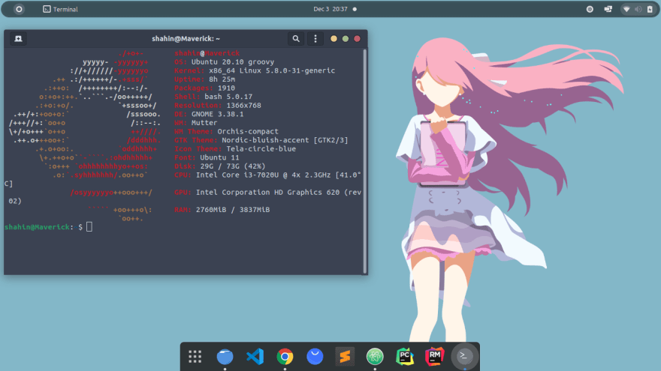Launch RubyMine from dock

click(x=434, y=357)
